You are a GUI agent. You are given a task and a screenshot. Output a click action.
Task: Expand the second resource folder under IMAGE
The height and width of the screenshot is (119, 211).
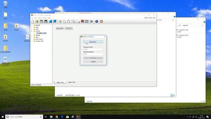(32, 27)
